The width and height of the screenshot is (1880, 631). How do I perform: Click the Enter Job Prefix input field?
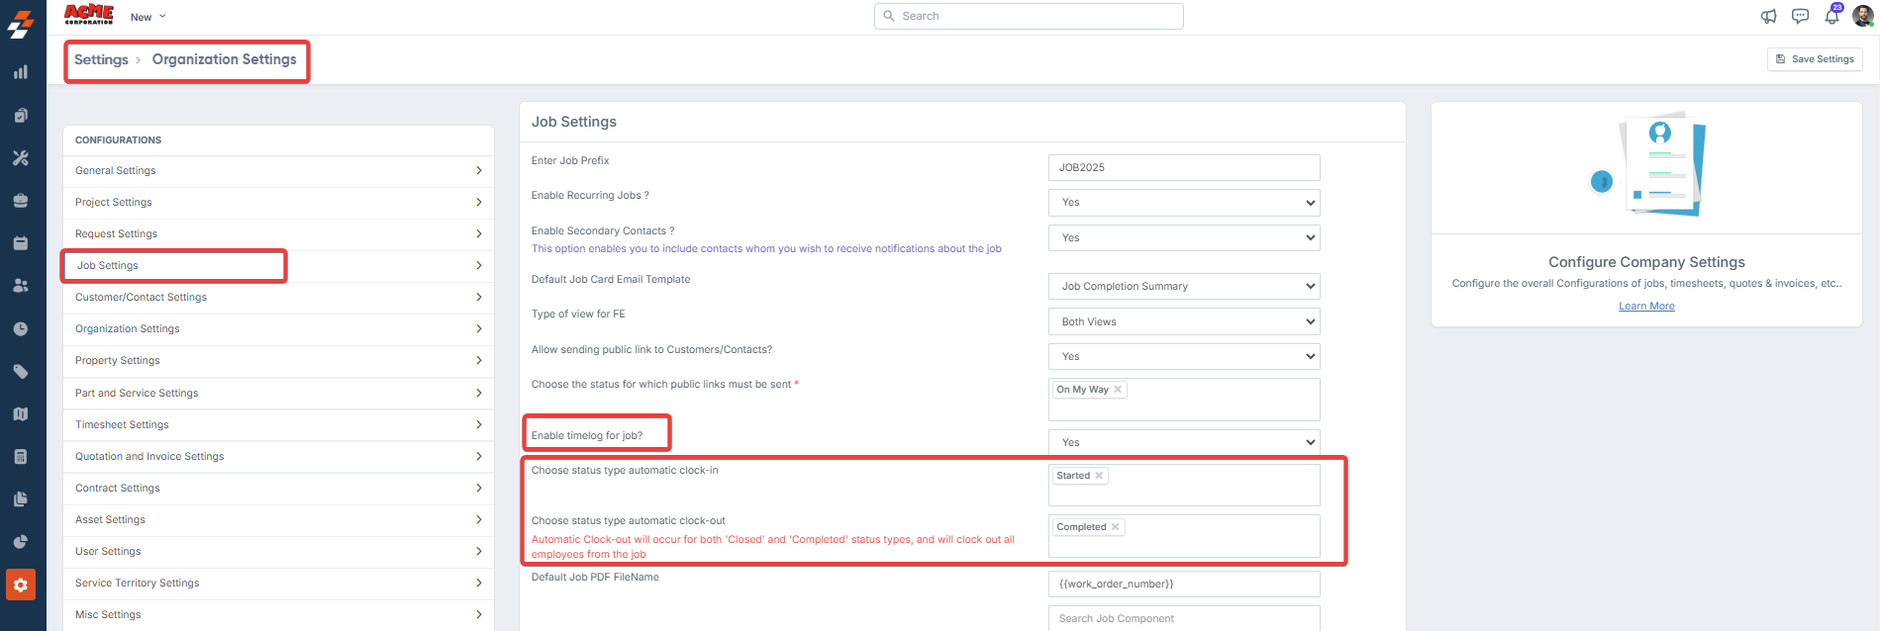tap(1183, 168)
